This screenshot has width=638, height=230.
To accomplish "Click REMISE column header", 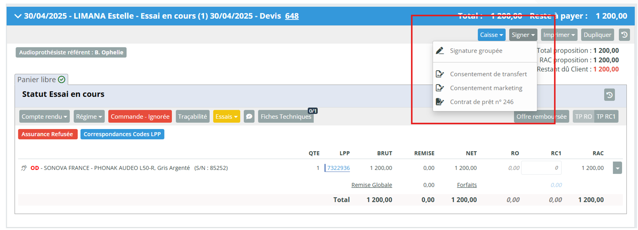I will (423, 153).
